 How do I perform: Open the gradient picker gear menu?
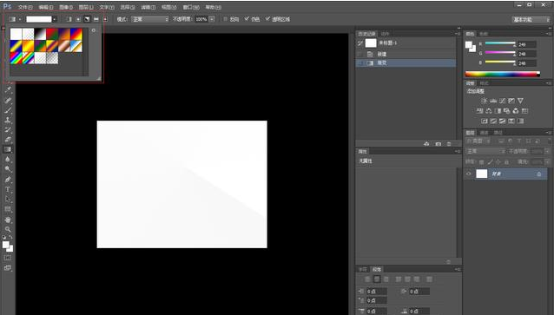pyautogui.click(x=94, y=30)
